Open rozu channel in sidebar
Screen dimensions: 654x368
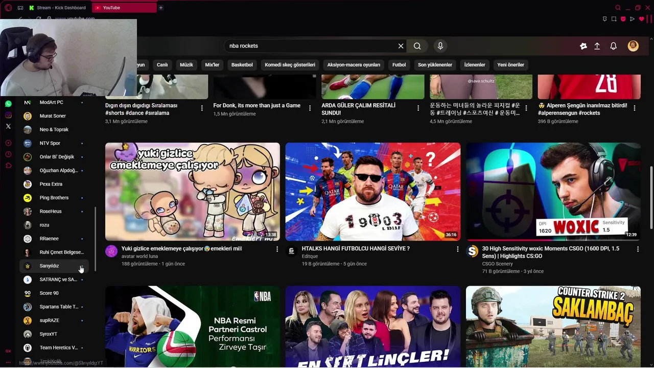click(54, 225)
